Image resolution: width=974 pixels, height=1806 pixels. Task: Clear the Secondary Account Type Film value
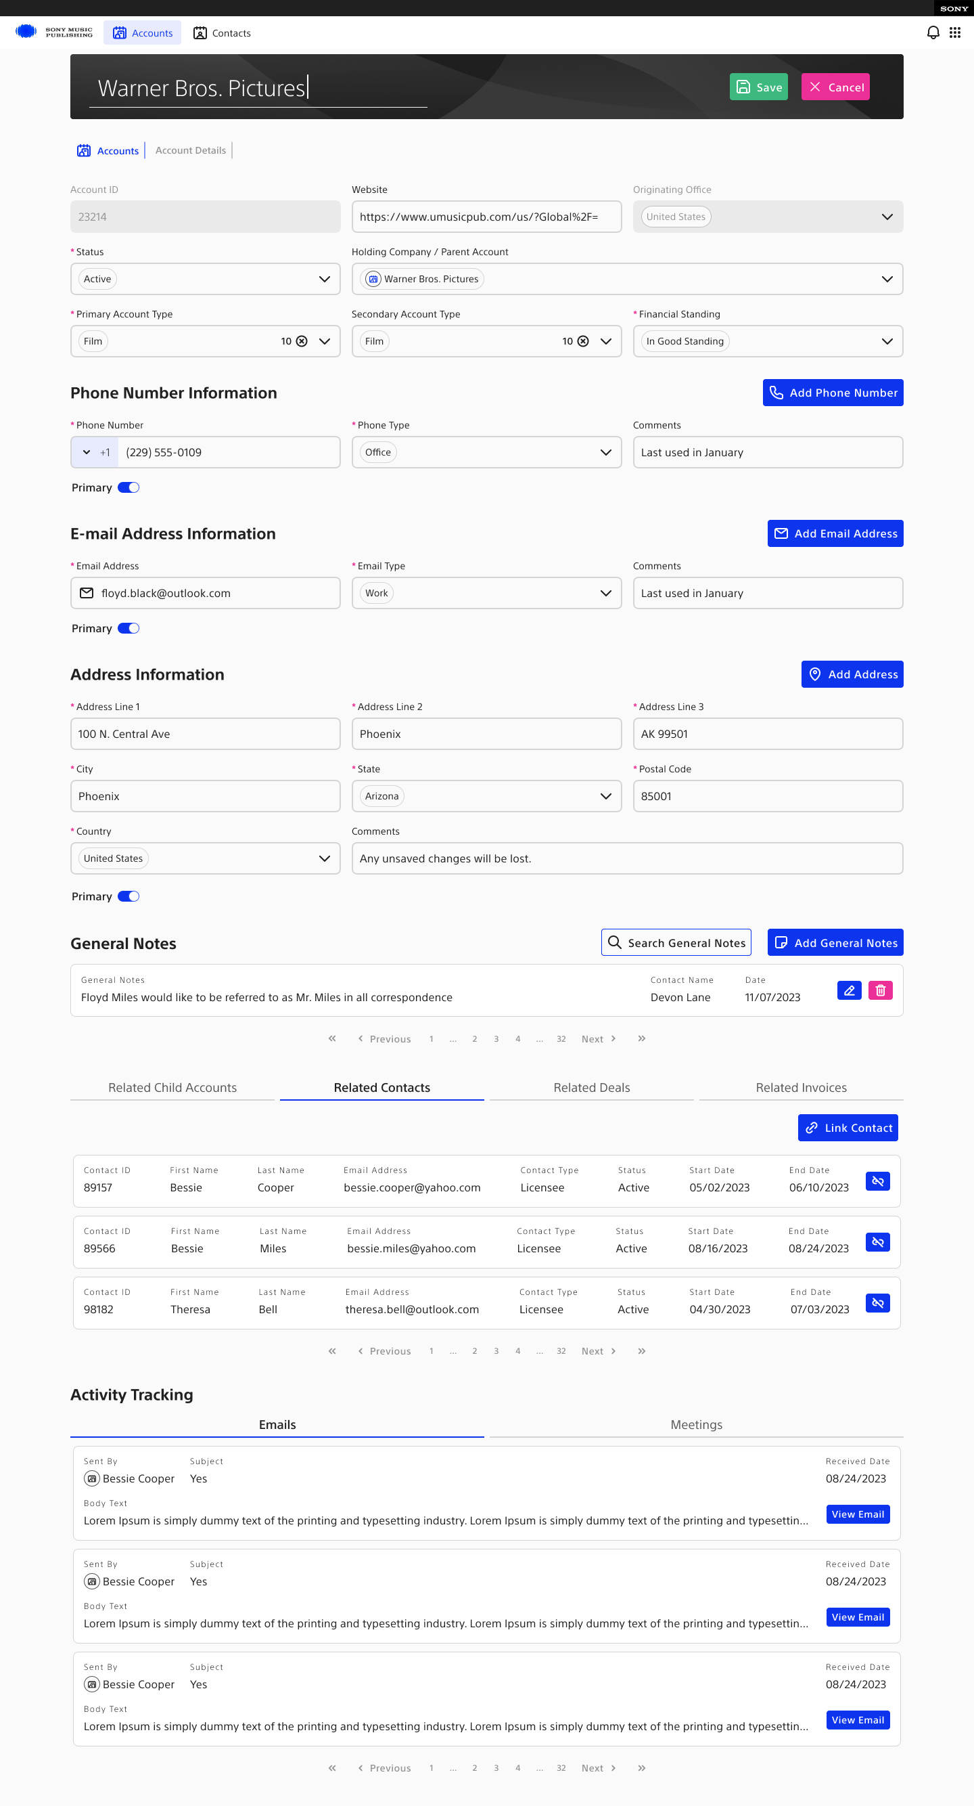point(583,341)
